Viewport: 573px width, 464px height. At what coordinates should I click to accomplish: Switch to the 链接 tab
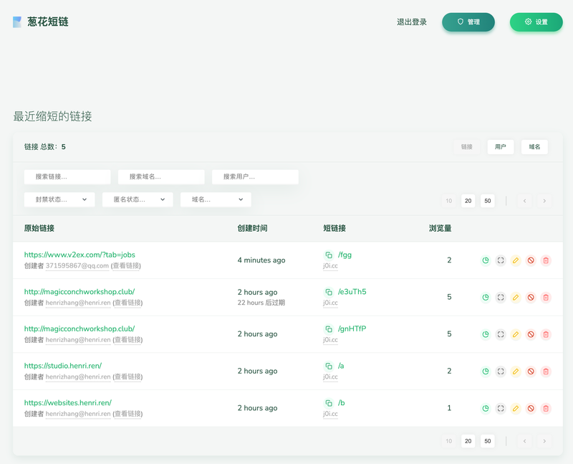coord(467,147)
